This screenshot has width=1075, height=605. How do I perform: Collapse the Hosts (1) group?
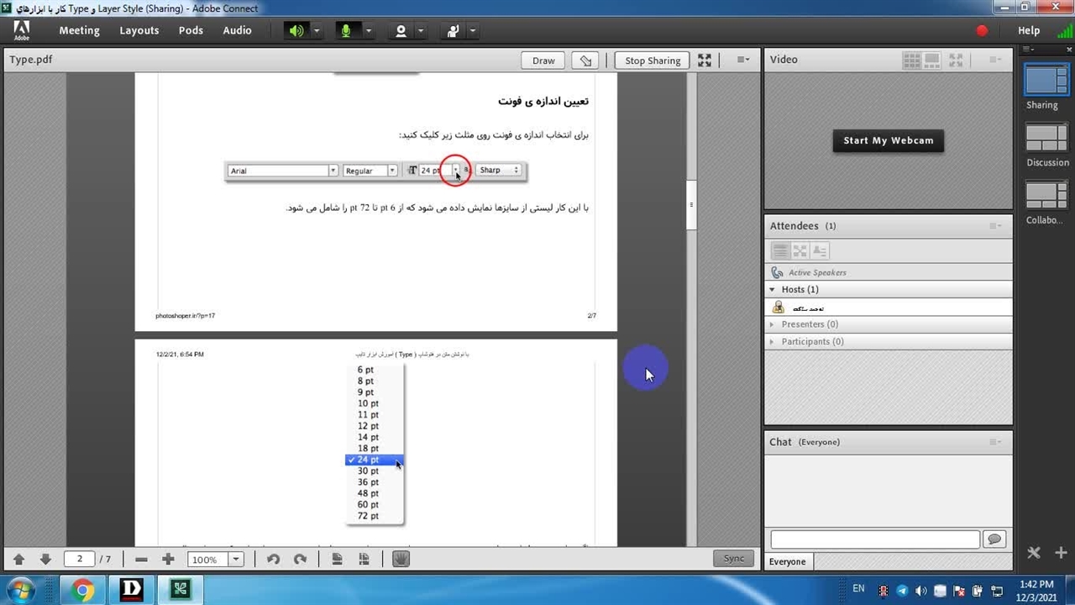click(x=772, y=290)
